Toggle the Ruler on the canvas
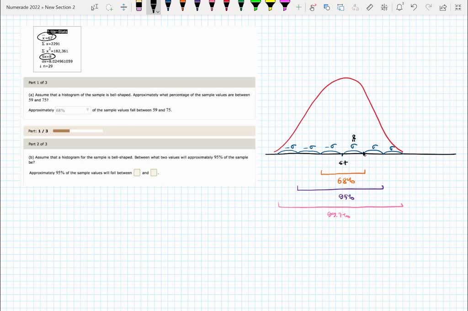This screenshot has height=311, width=468. click(370, 7)
